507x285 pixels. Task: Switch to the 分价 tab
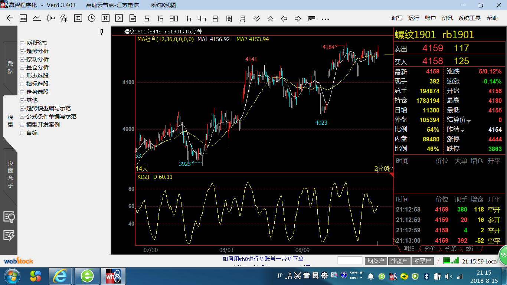click(x=429, y=249)
